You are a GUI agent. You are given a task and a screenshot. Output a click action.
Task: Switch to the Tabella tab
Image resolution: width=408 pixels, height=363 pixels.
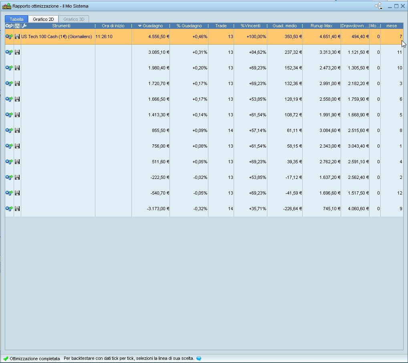[x=16, y=19]
